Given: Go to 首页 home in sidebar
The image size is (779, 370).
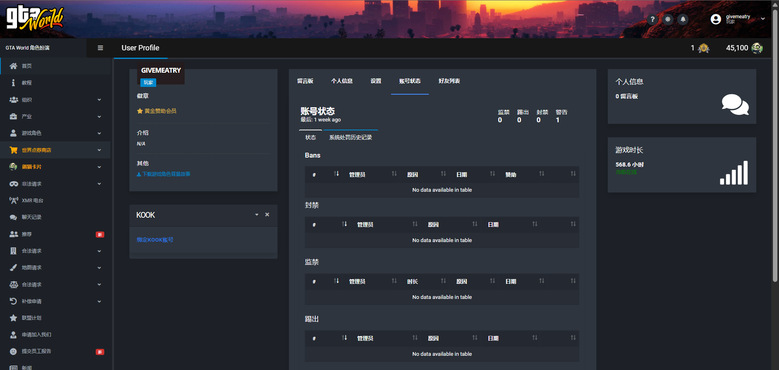Looking at the screenshot, I should click(55, 66).
